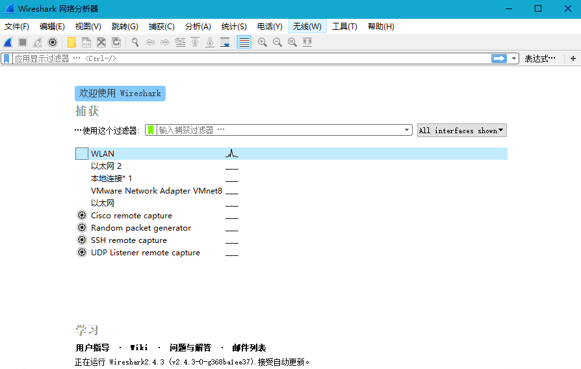581x369 pixels.
Task: Click the 欢迎使用 Wireshark banner
Action: click(x=120, y=94)
